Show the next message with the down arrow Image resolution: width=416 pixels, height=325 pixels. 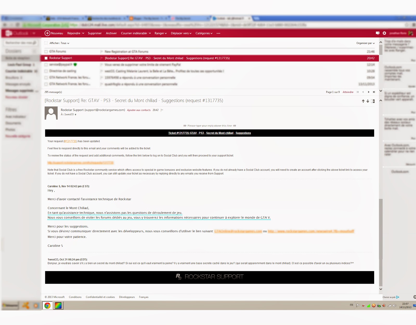368,101
